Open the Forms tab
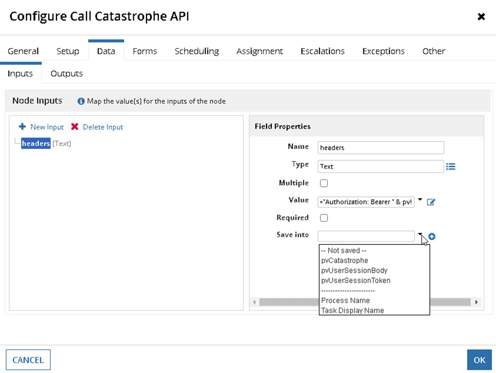This screenshot has height=373, width=496. click(x=144, y=51)
